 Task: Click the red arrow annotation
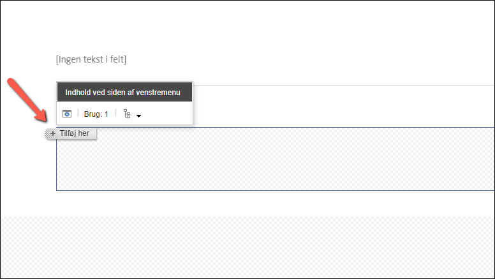pyautogui.click(x=27, y=100)
